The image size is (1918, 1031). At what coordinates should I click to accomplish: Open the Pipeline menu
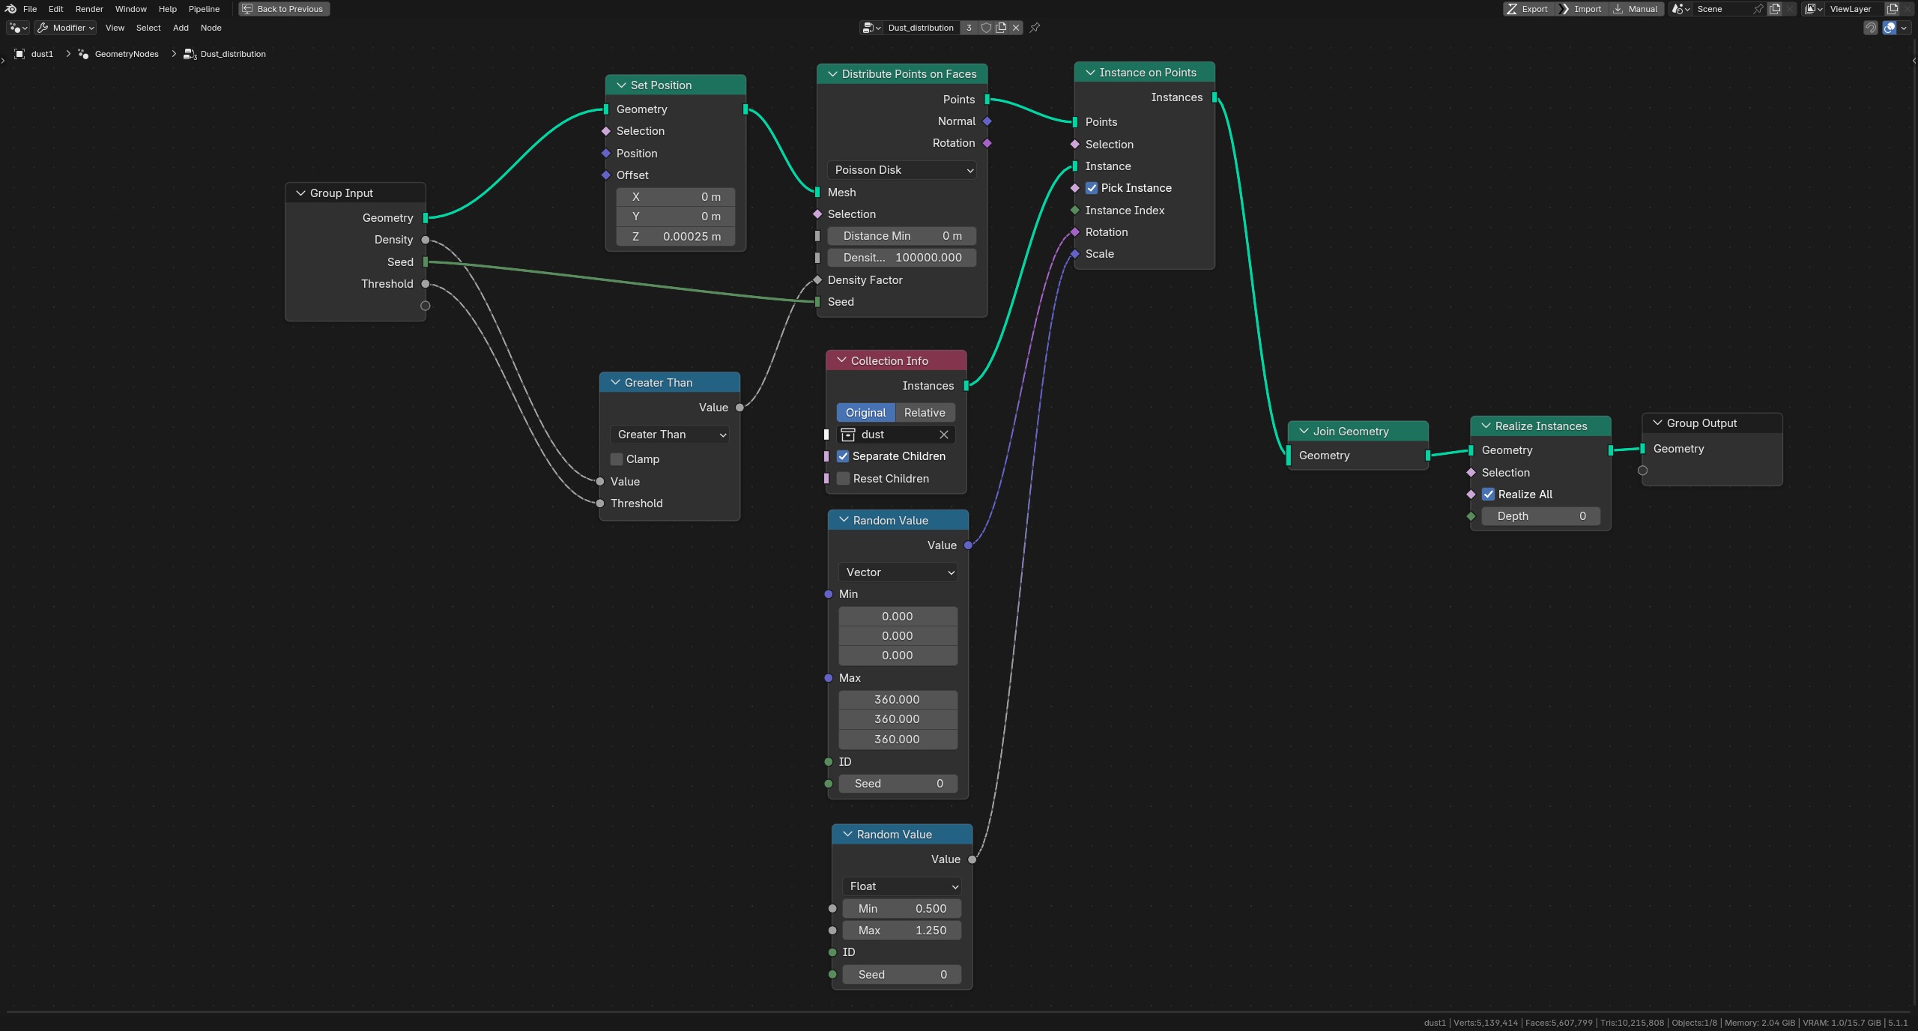click(204, 9)
